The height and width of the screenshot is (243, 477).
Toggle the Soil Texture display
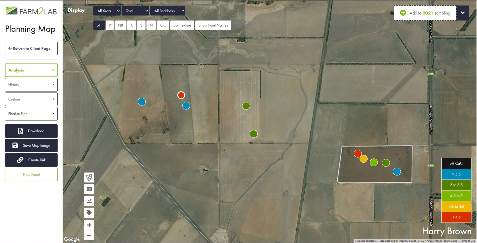(x=182, y=25)
